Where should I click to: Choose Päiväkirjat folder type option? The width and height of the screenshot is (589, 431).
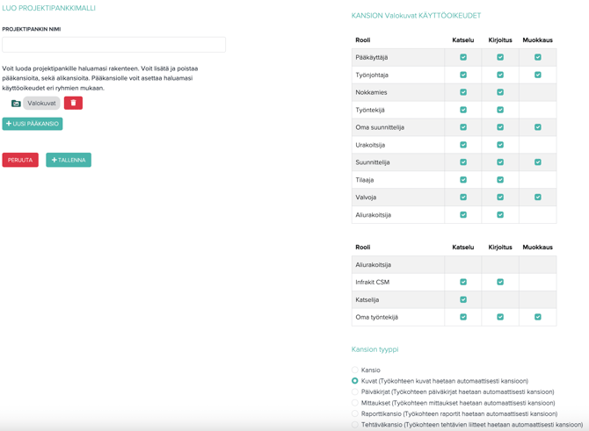point(355,392)
